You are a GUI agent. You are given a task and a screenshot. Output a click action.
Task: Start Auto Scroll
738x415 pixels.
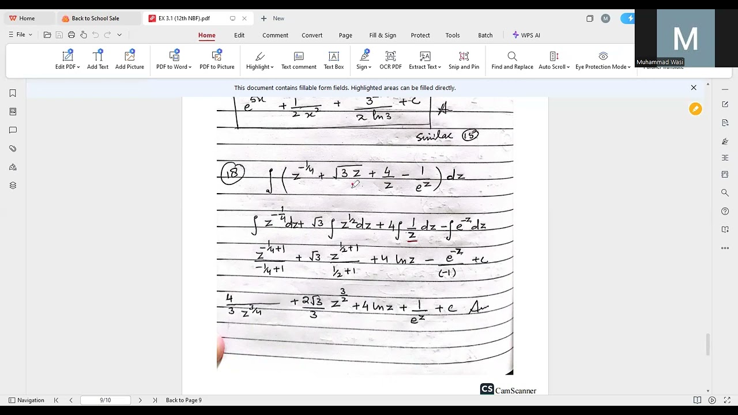click(553, 60)
